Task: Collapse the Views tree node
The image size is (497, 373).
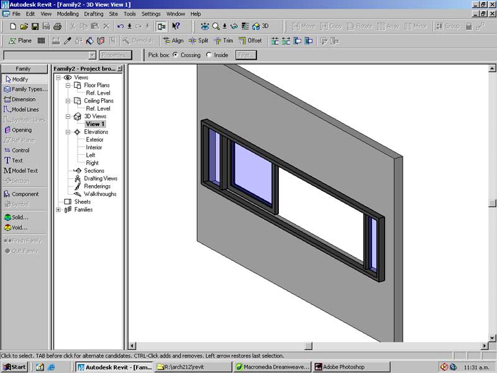Action: click(58, 77)
